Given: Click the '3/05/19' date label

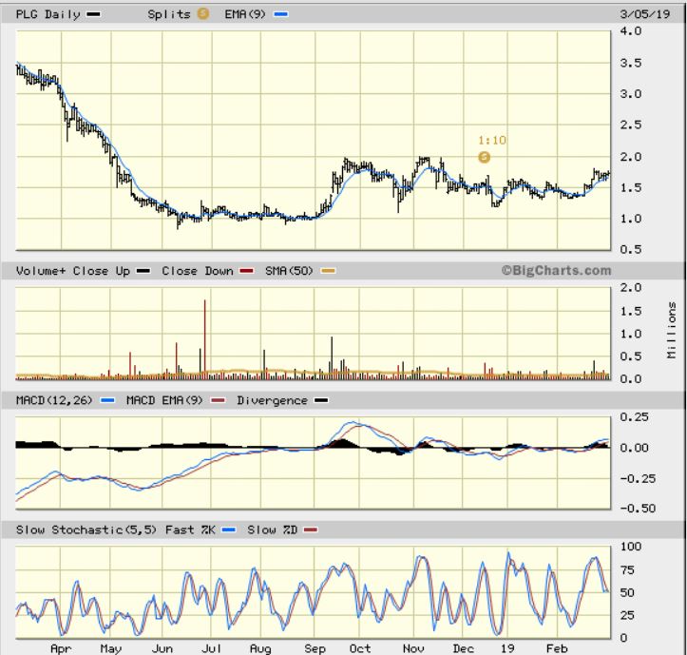Looking at the screenshot, I should point(645,14).
